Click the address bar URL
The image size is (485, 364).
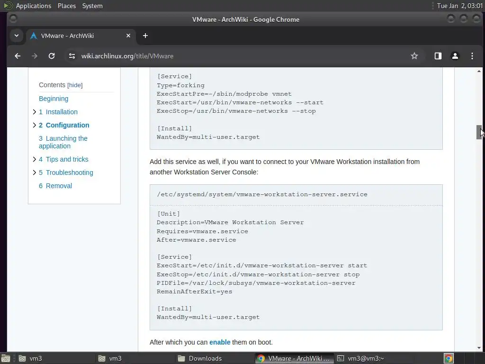[127, 56]
